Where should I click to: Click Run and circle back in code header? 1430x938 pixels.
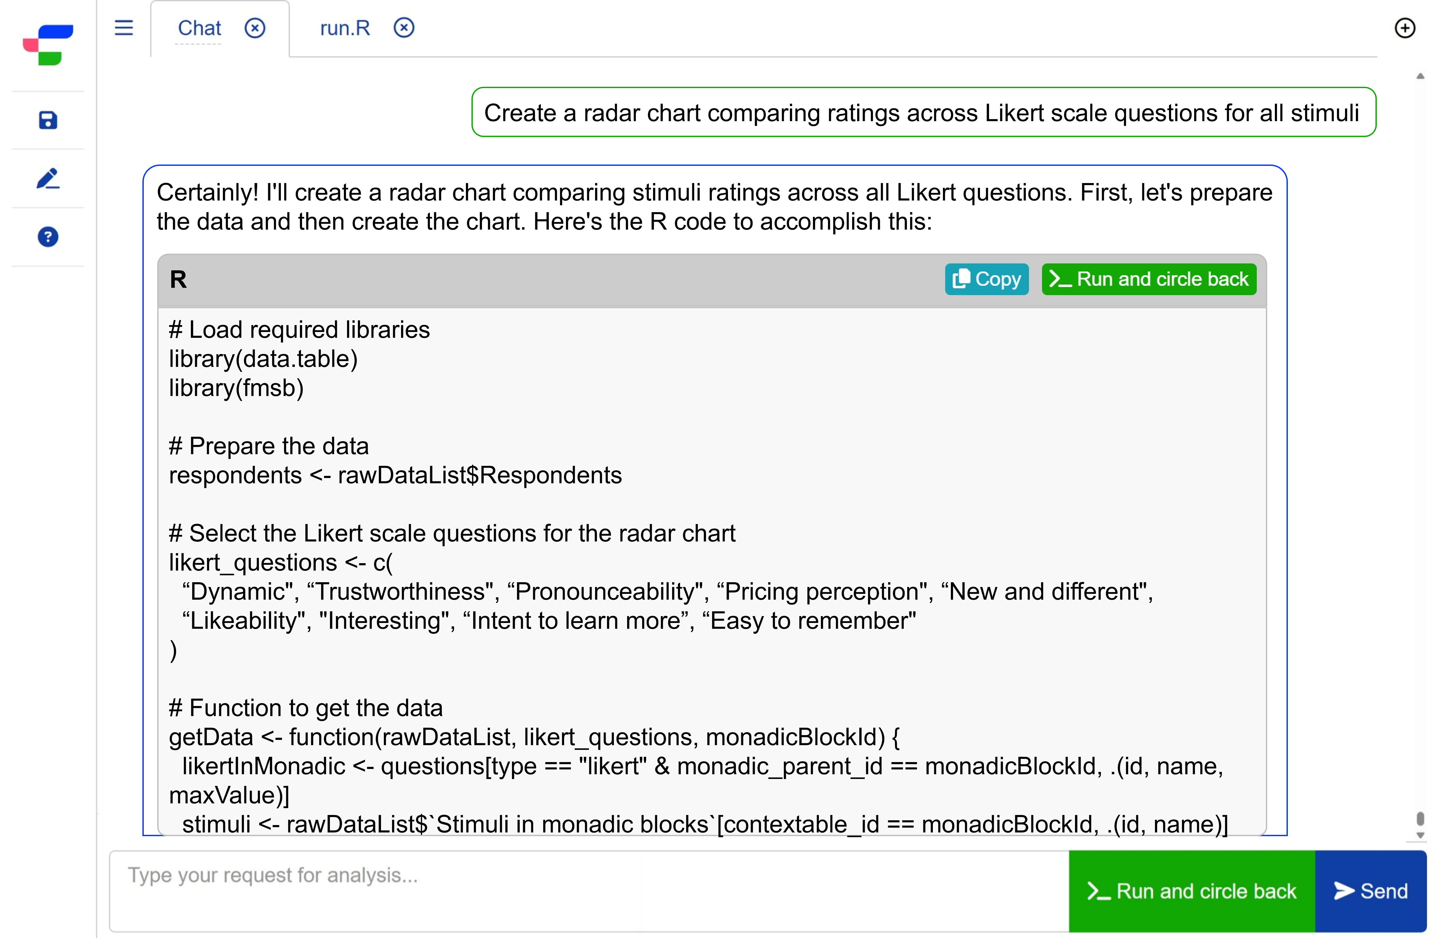[x=1149, y=279]
